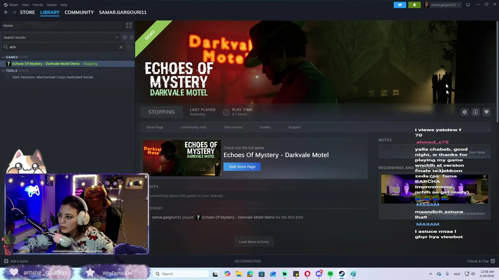Open the Friends menu
Viewport: 499px width, 280px height.
point(38,5)
